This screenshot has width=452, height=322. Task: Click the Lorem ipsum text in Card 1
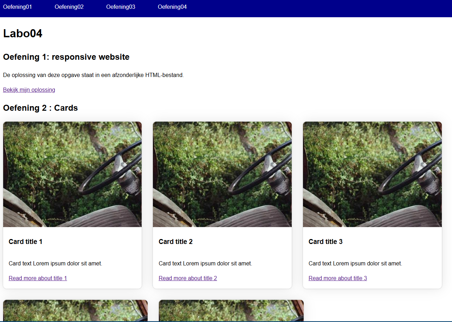[55, 263]
